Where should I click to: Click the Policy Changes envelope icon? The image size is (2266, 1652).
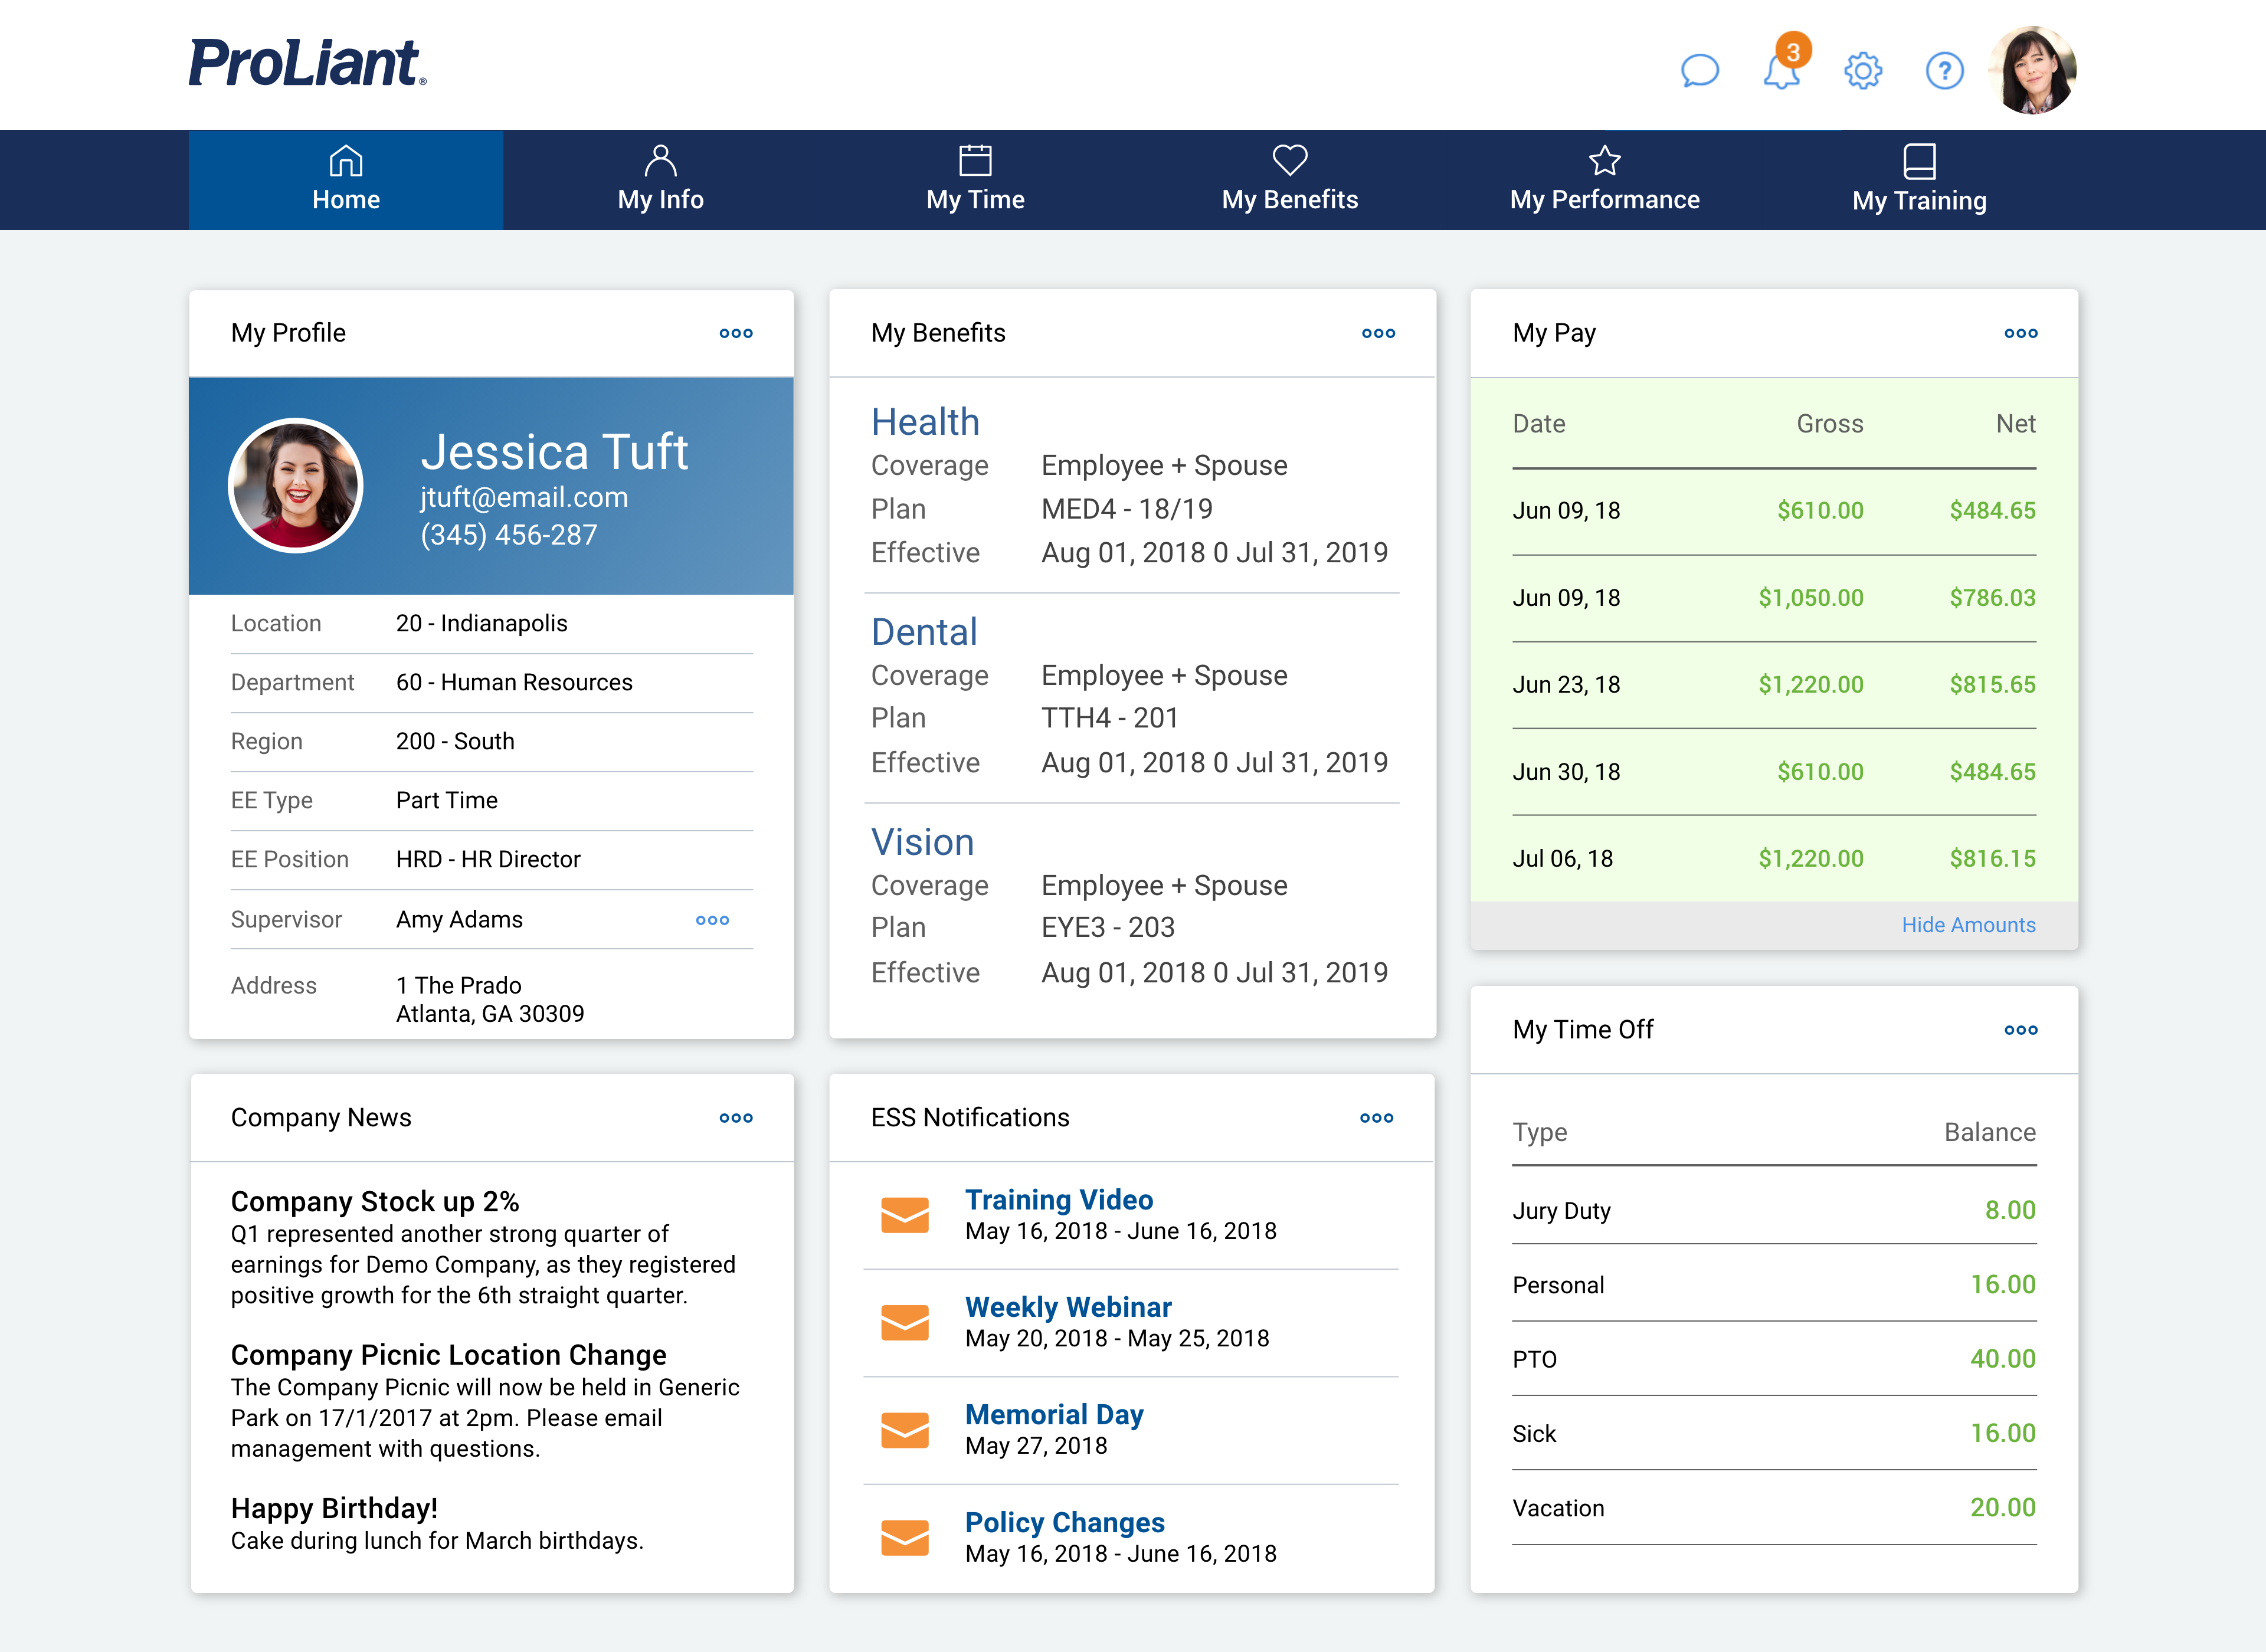click(904, 1537)
